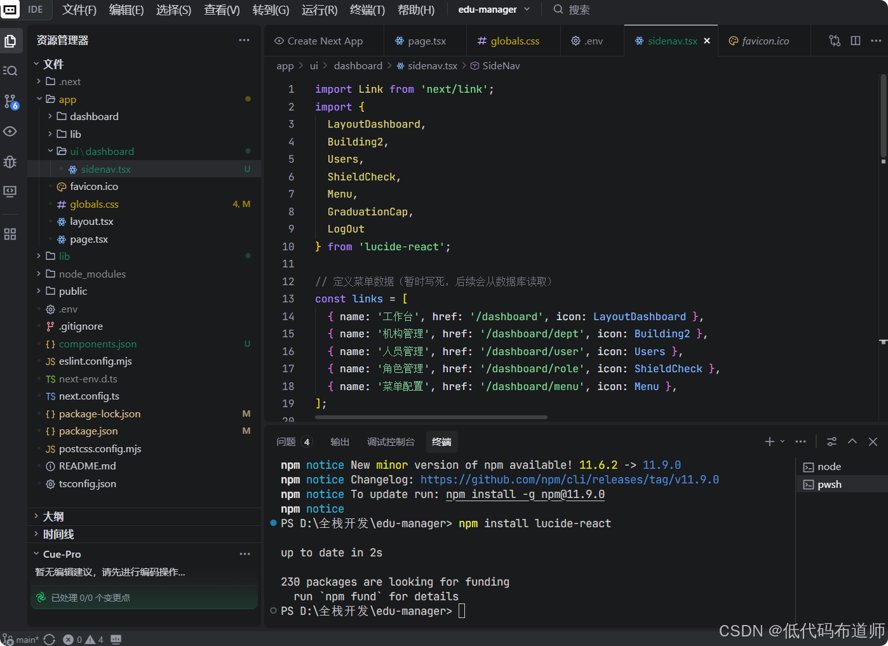Click the sync changes icon in status bar
888x646 pixels.
pos(50,639)
